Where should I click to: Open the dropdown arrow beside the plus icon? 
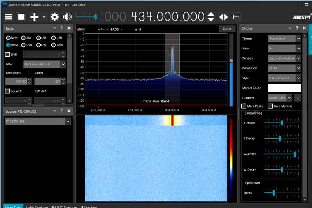coord(44,17)
